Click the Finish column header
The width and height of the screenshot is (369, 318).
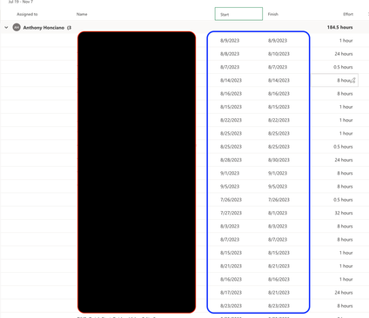(x=273, y=14)
